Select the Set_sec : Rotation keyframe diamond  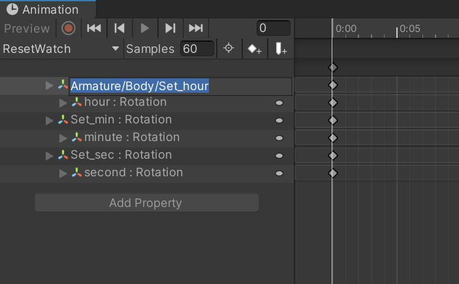coord(333,155)
